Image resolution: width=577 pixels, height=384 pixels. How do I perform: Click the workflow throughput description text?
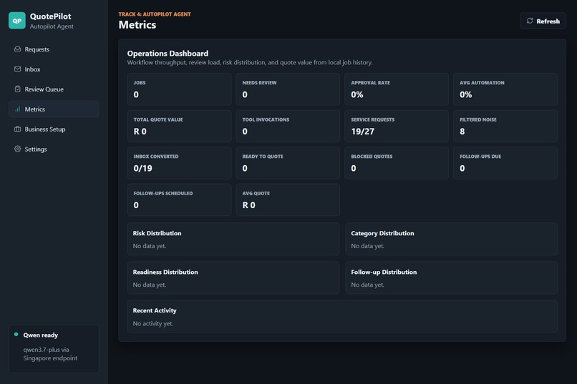click(x=250, y=62)
